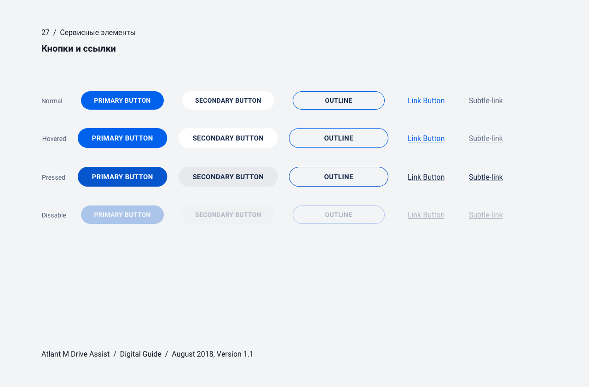Image resolution: width=589 pixels, height=387 pixels.
Task: Click the dark Pressed row Link Button
Action: coord(426,177)
